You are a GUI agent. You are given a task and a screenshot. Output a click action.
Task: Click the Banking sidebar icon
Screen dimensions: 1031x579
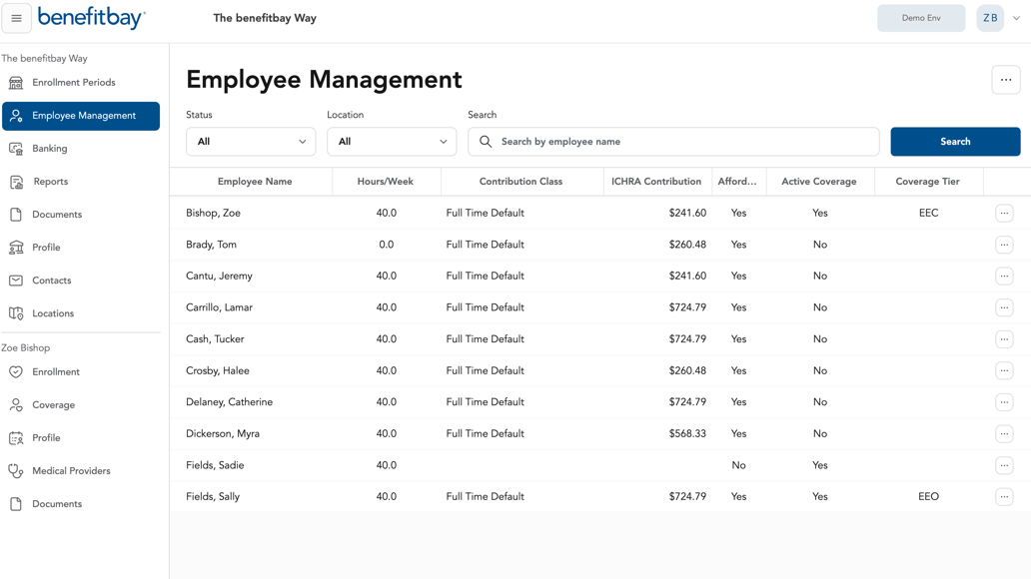pos(16,149)
